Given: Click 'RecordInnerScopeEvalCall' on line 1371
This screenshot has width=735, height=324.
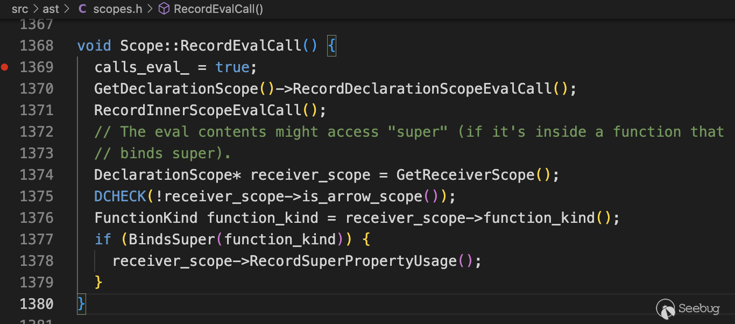Looking at the screenshot, I should [198, 110].
